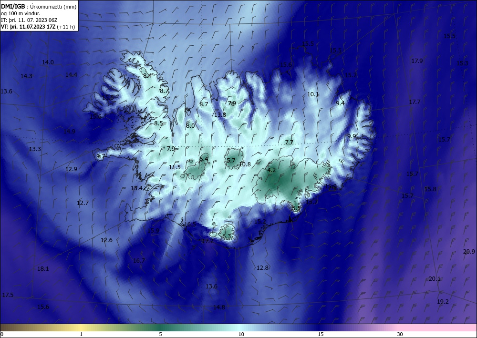Click the 16.5 value on the south coast
This screenshot has height=338, width=477.
click(190, 225)
